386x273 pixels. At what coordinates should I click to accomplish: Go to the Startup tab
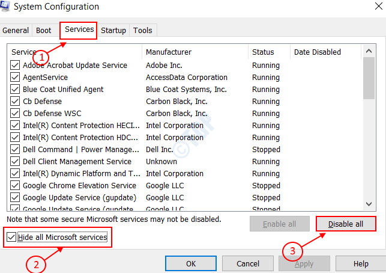(113, 30)
